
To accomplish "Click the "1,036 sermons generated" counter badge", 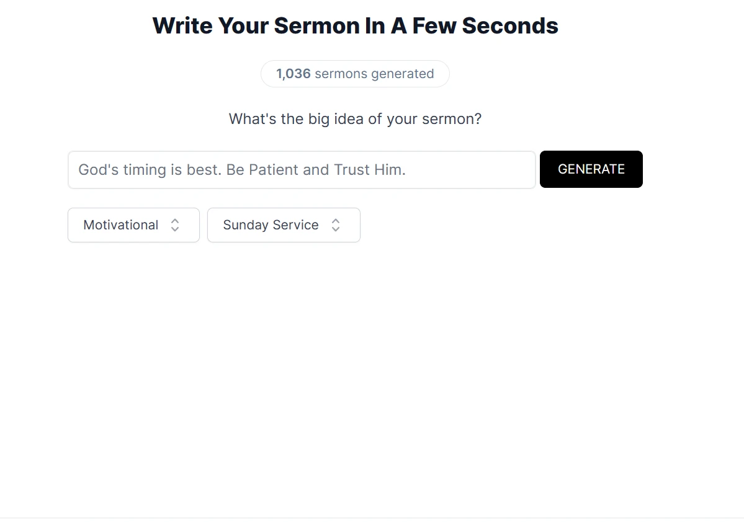I will (355, 74).
